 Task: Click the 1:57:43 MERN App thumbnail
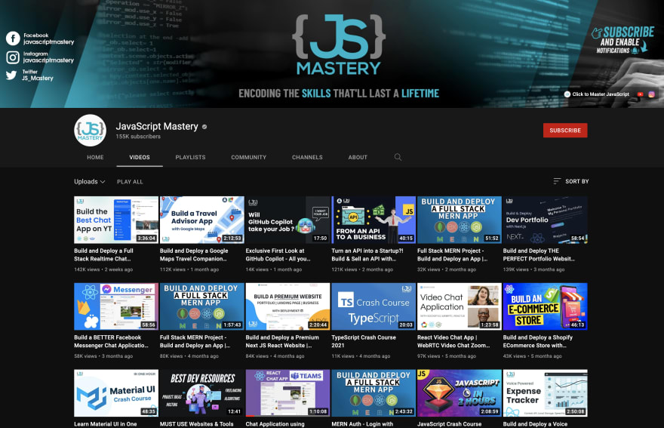point(202,306)
